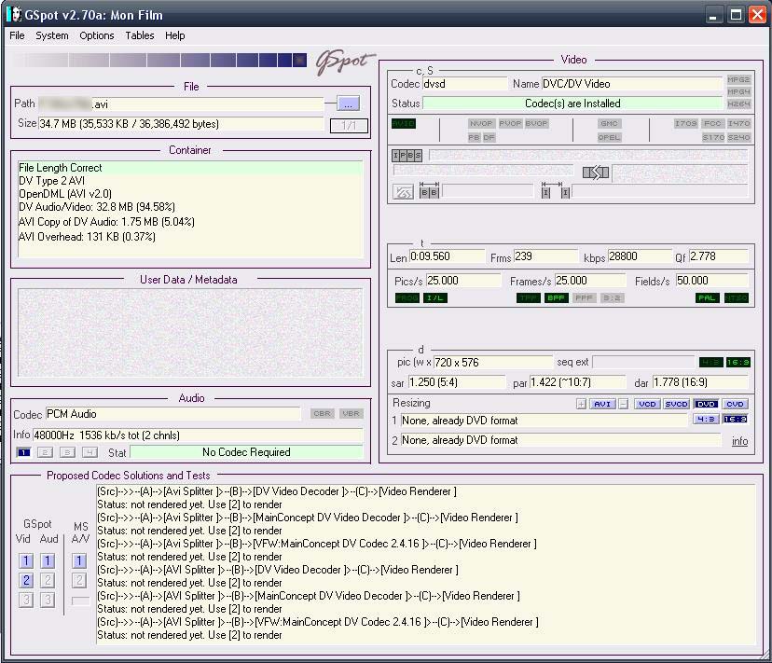Click the browse file button beside Path
Image resolution: width=772 pixels, height=663 pixels.
348,104
